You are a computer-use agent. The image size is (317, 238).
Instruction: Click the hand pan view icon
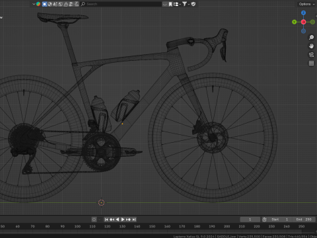pos(311,46)
